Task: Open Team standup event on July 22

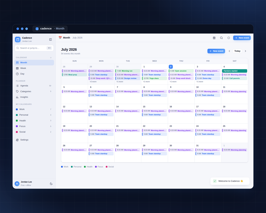Action: [155, 134]
